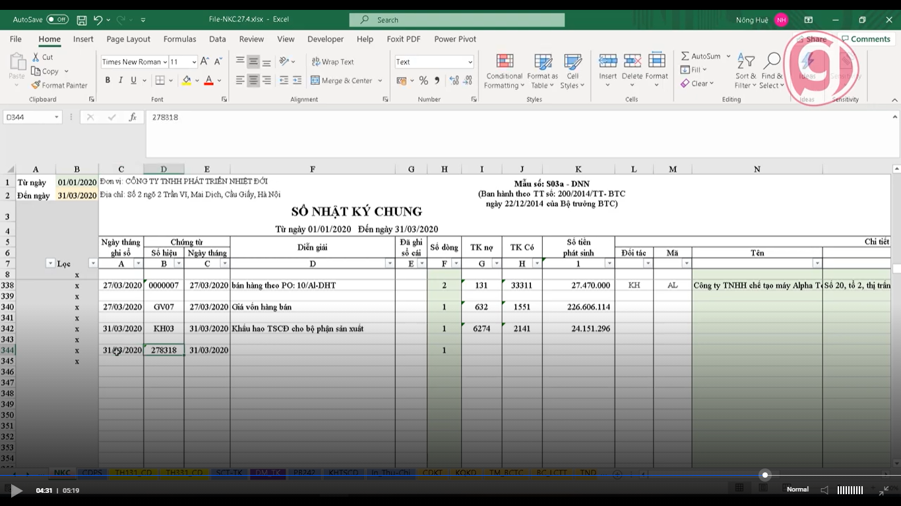Toggle the AutoSave switch
901x506 pixels.
[x=57, y=20]
